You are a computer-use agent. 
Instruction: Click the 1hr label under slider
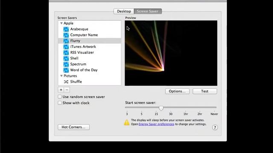pyautogui.click(x=186, y=114)
